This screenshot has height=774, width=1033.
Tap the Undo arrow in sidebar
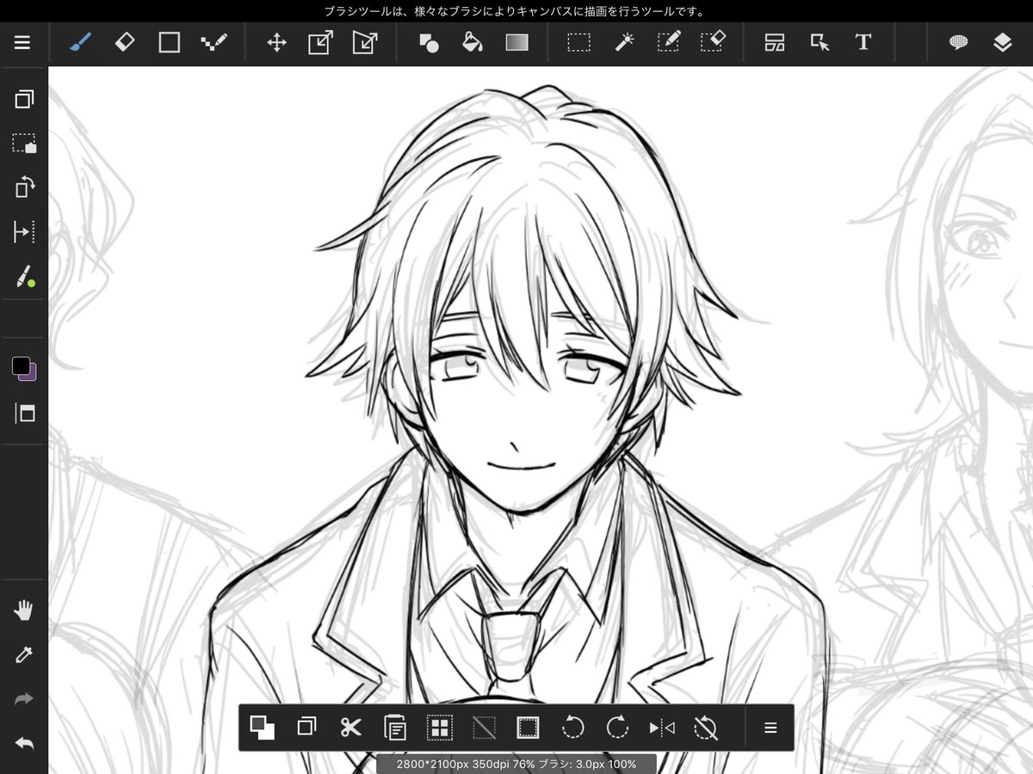(24, 742)
